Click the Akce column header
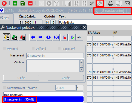Viewport: 132px width, 103px height. 96,33
